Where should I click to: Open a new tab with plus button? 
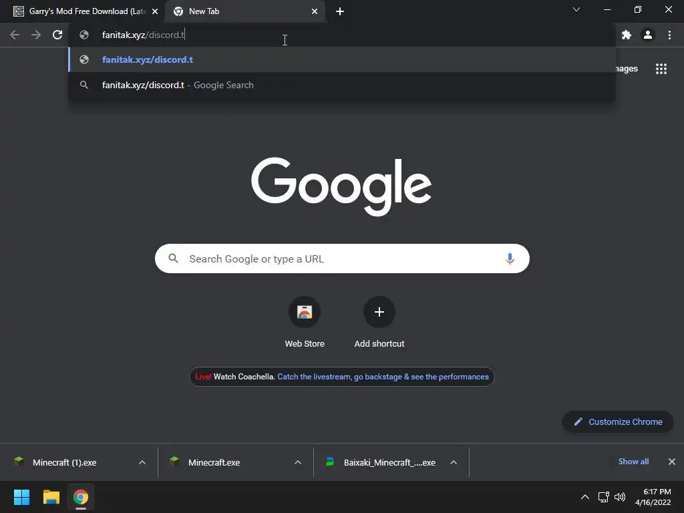[x=340, y=11]
